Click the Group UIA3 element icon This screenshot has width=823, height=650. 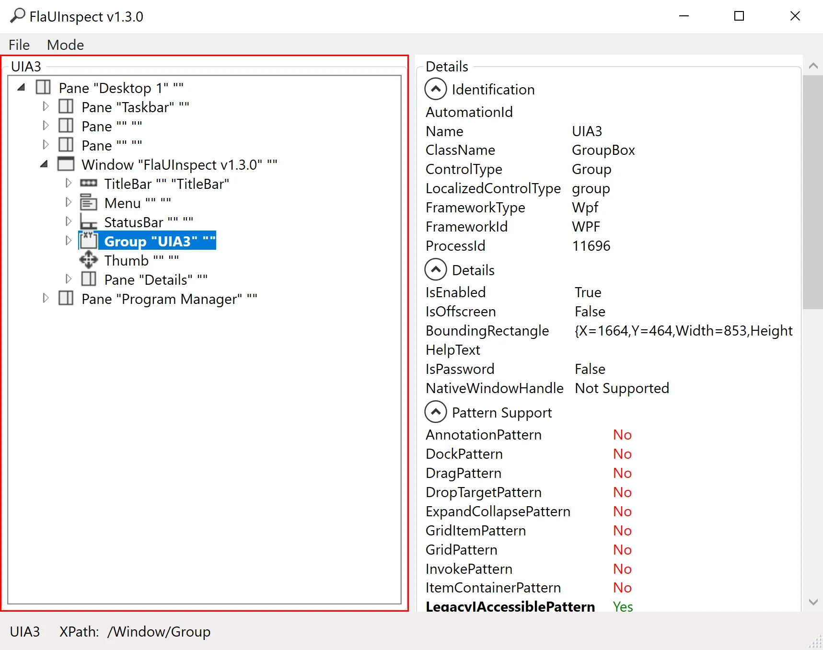tap(89, 241)
